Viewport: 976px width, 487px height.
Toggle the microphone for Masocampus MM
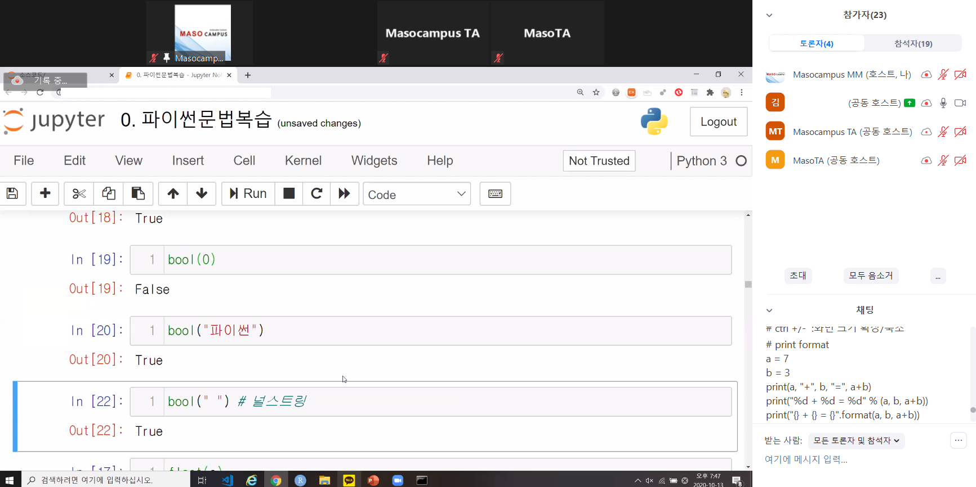tap(943, 75)
